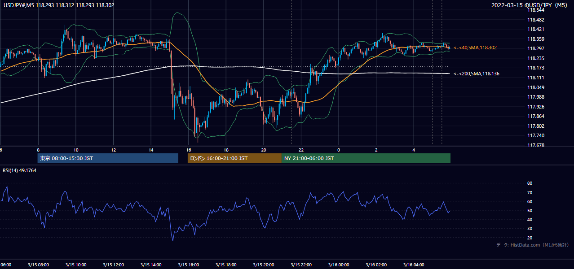
Task: Click the 3/15 16:00 time axis label
Action: click(x=188, y=265)
